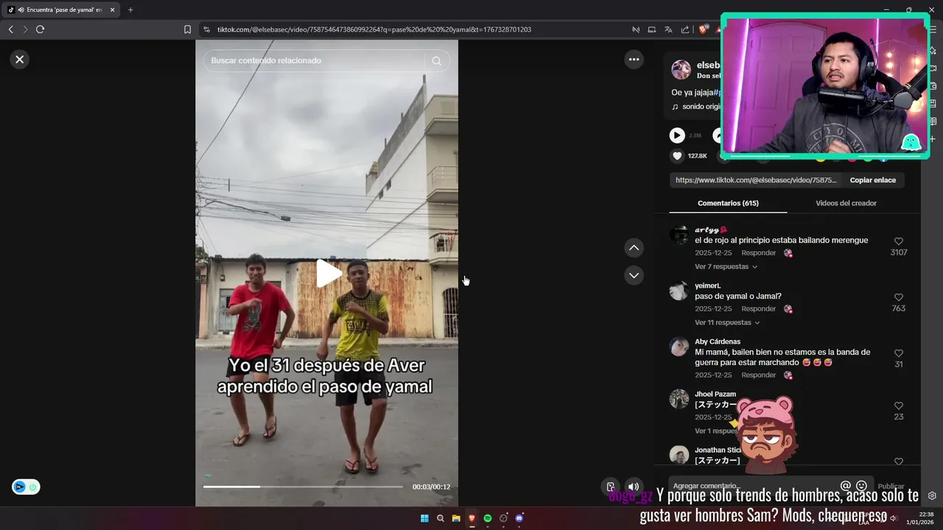Open OBS Studio from taskbar

pos(504,518)
